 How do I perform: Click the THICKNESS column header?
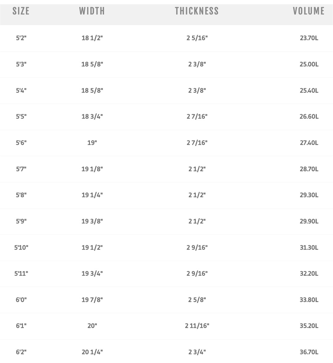pyautogui.click(x=197, y=11)
